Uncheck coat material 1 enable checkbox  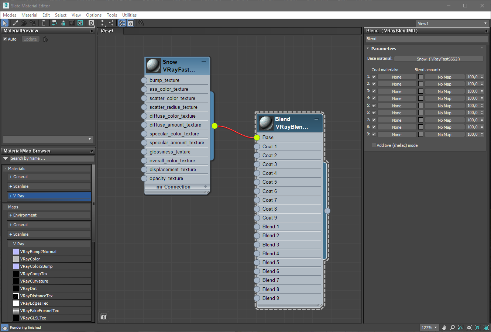click(x=374, y=77)
